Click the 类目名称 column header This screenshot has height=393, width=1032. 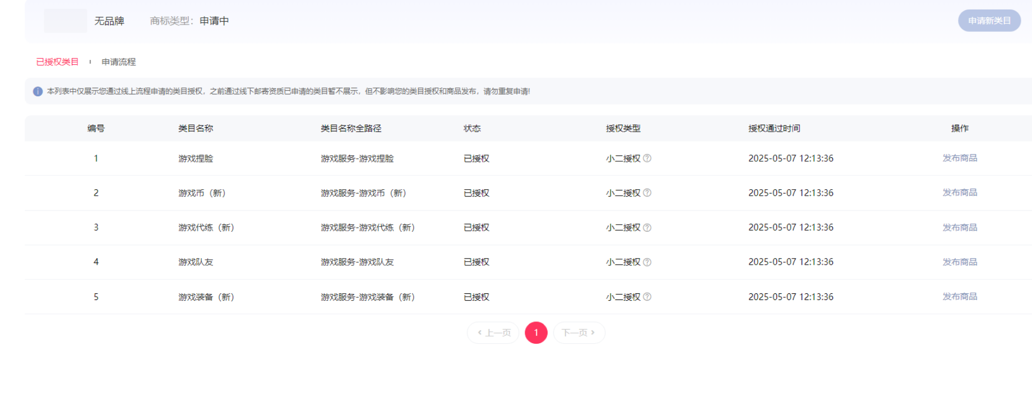(196, 128)
